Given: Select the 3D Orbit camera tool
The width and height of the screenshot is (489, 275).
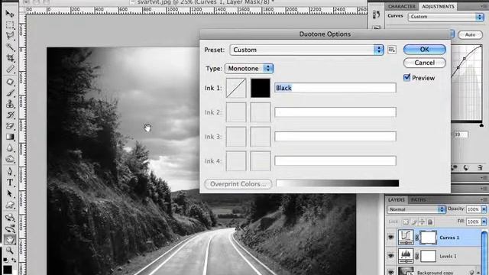Looking at the screenshot, I should (10, 228).
